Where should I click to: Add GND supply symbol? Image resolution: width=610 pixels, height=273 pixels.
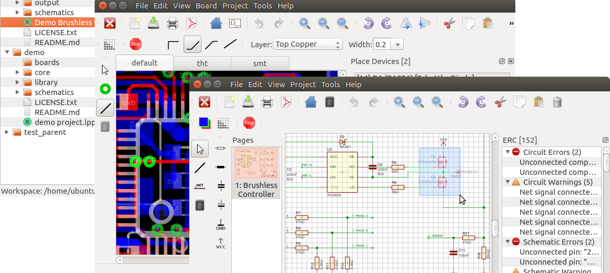click(221, 225)
